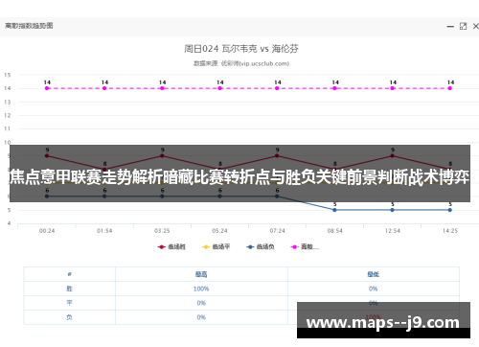
Task: Toggle the 临场平 yellow legend series
Action: coord(216,246)
